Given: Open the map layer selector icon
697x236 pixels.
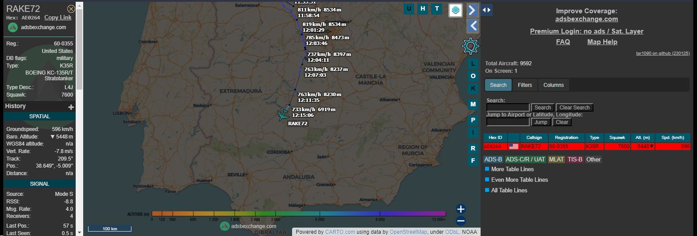Looking at the screenshot, I should (x=455, y=10).
